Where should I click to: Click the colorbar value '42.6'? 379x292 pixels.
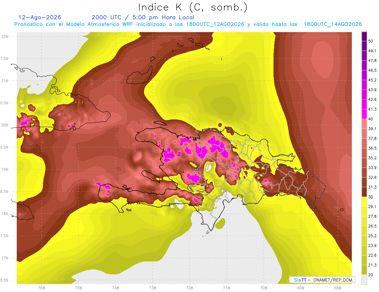click(372, 100)
